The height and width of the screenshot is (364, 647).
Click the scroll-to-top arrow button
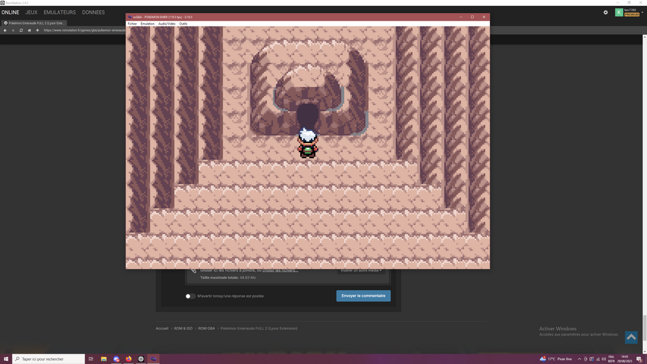(631, 337)
